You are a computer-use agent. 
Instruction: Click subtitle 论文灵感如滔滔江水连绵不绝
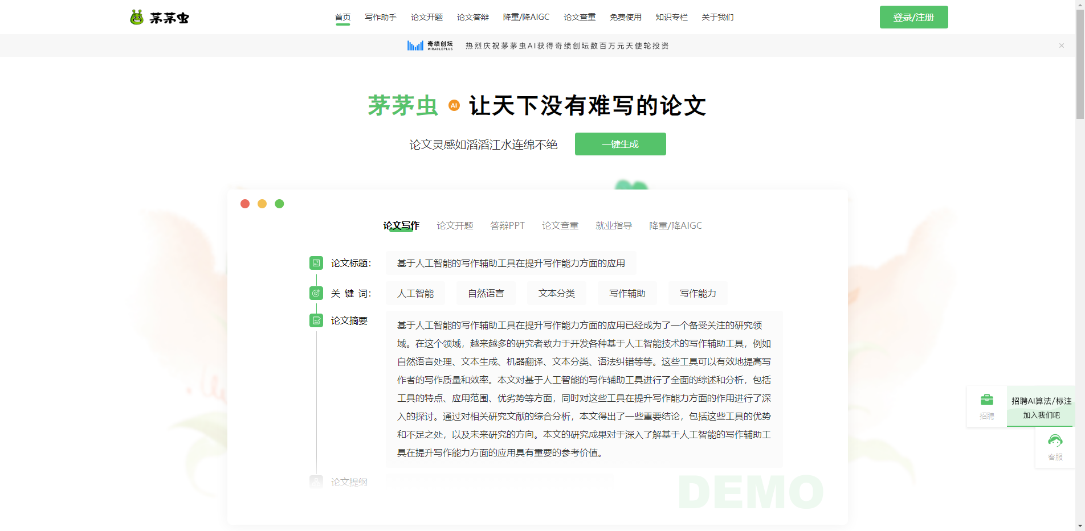tap(483, 145)
